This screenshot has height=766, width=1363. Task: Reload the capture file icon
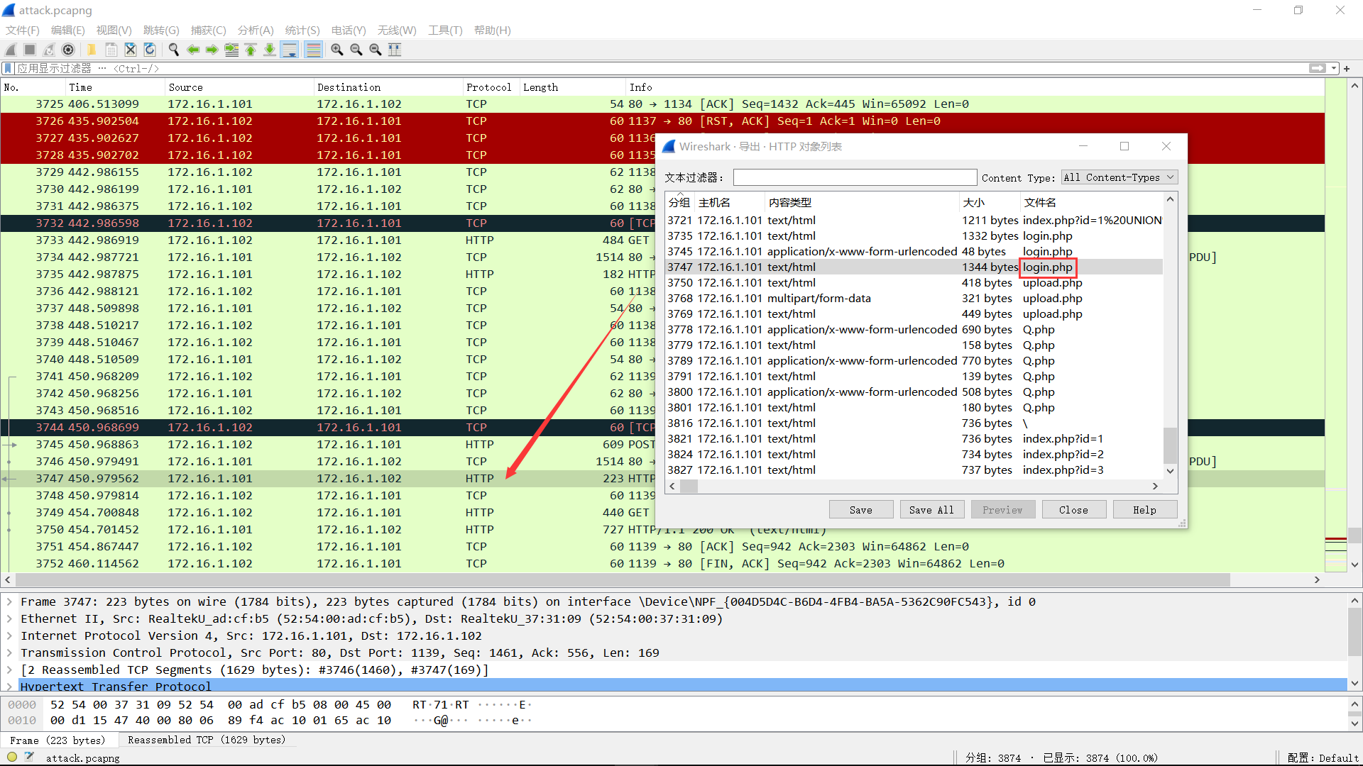pyautogui.click(x=150, y=50)
